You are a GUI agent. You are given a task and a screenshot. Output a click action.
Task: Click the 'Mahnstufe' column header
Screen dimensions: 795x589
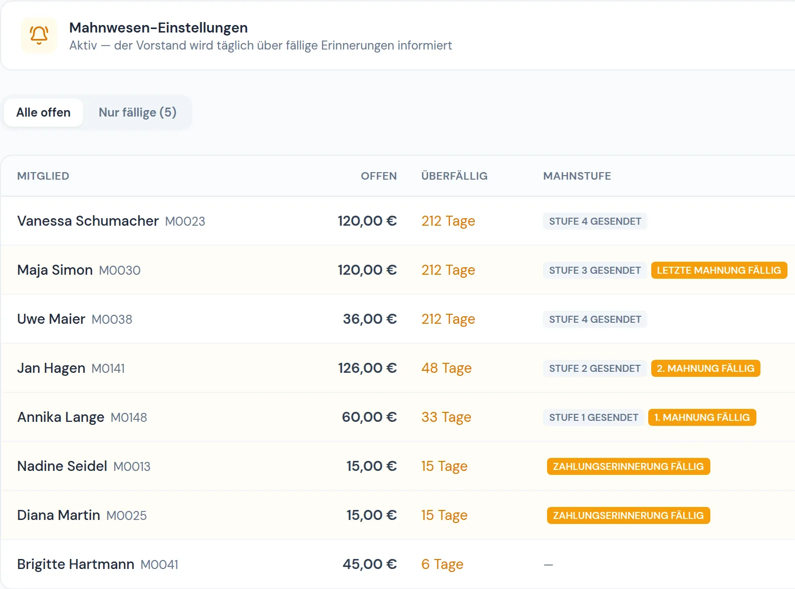coord(577,176)
